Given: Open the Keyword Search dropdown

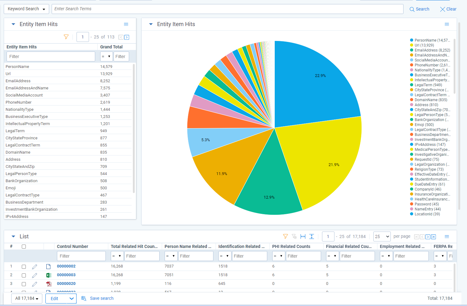Looking at the screenshot, I should [26, 9].
